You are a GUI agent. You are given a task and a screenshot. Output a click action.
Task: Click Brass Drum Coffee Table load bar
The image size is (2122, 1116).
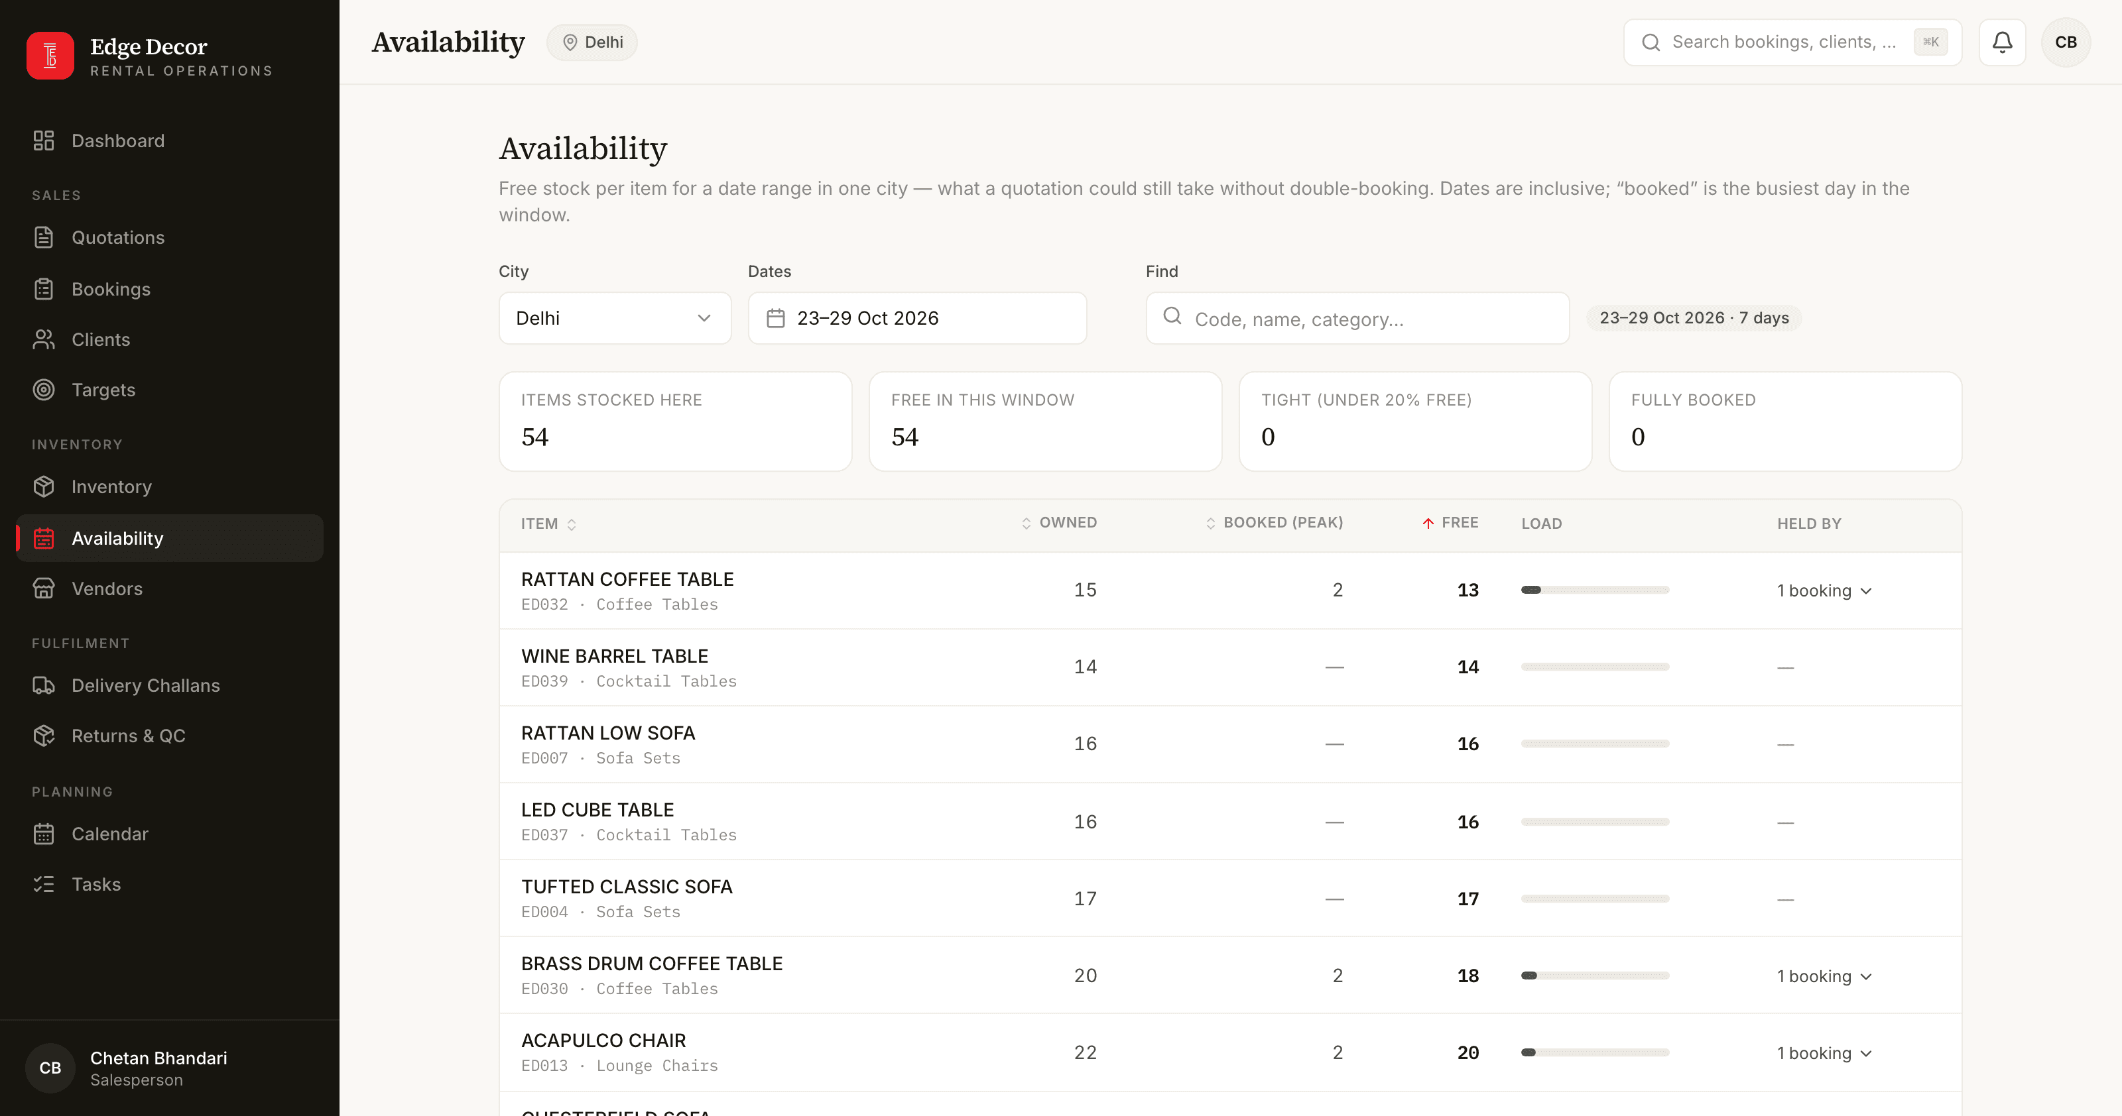(1595, 976)
